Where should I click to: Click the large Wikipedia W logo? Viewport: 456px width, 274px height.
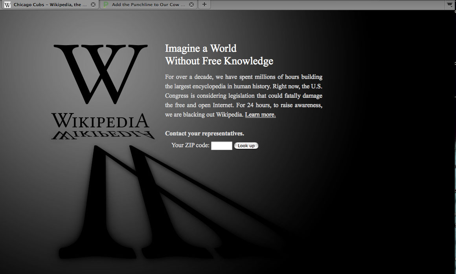coord(101,74)
